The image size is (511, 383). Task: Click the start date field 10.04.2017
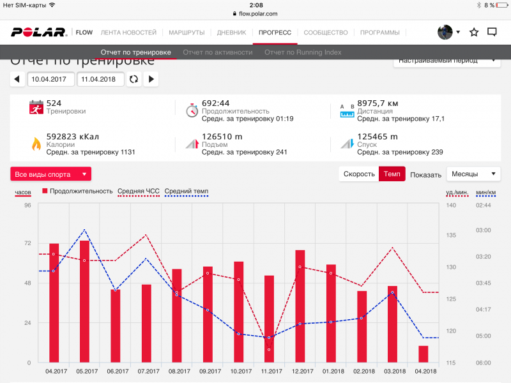(x=50, y=79)
